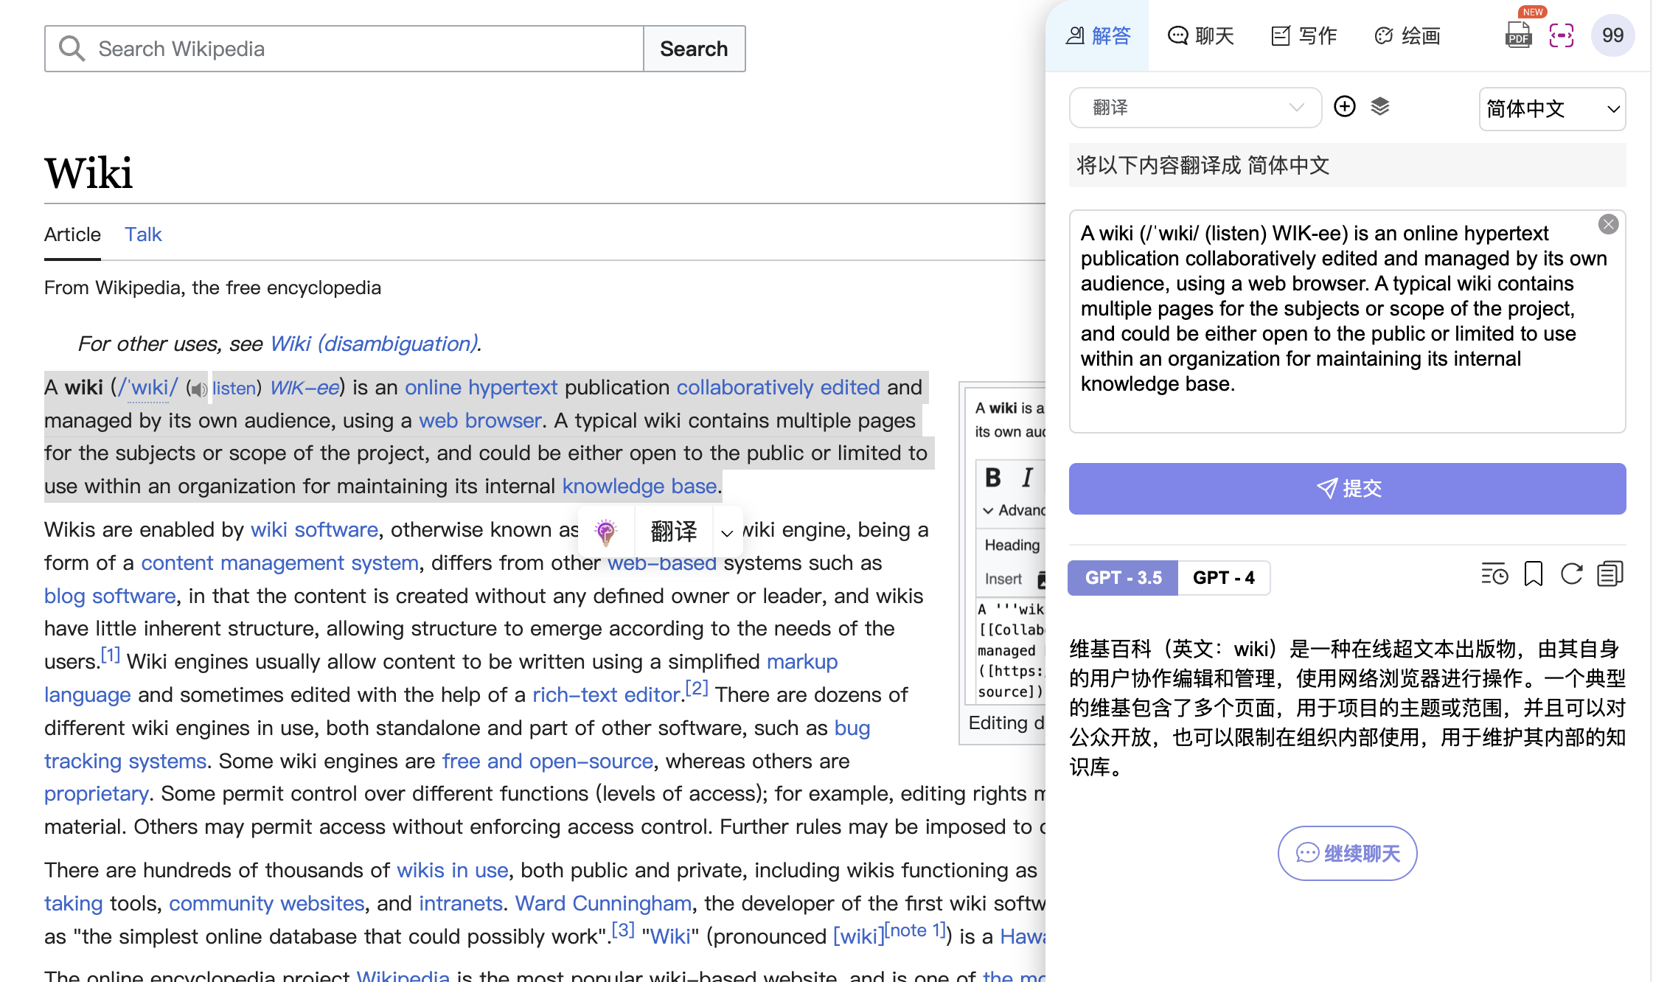1653x982 pixels.
Task: Click the PDF tool icon
Action: [x=1517, y=35]
